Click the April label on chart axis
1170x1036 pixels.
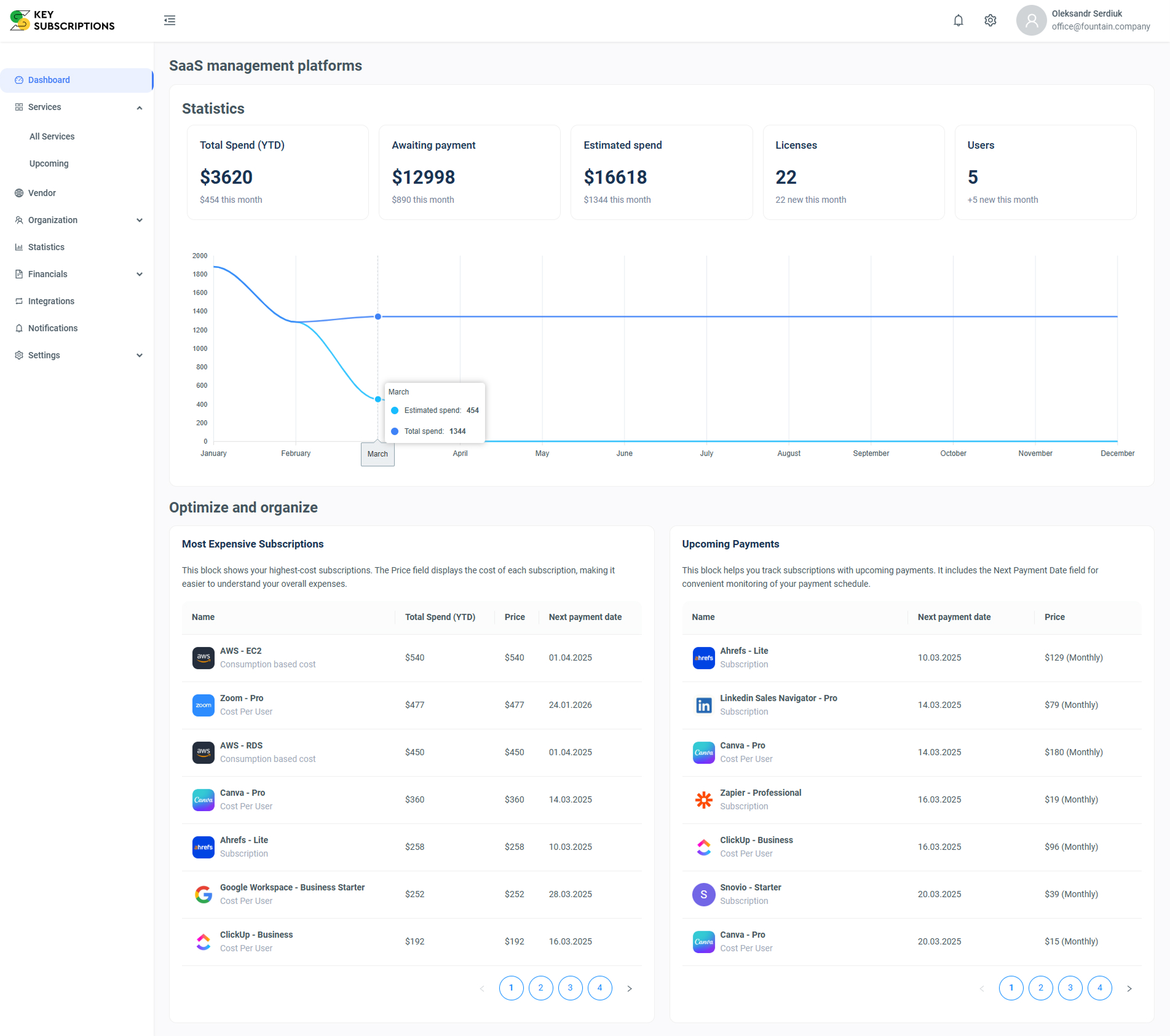(x=460, y=453)
